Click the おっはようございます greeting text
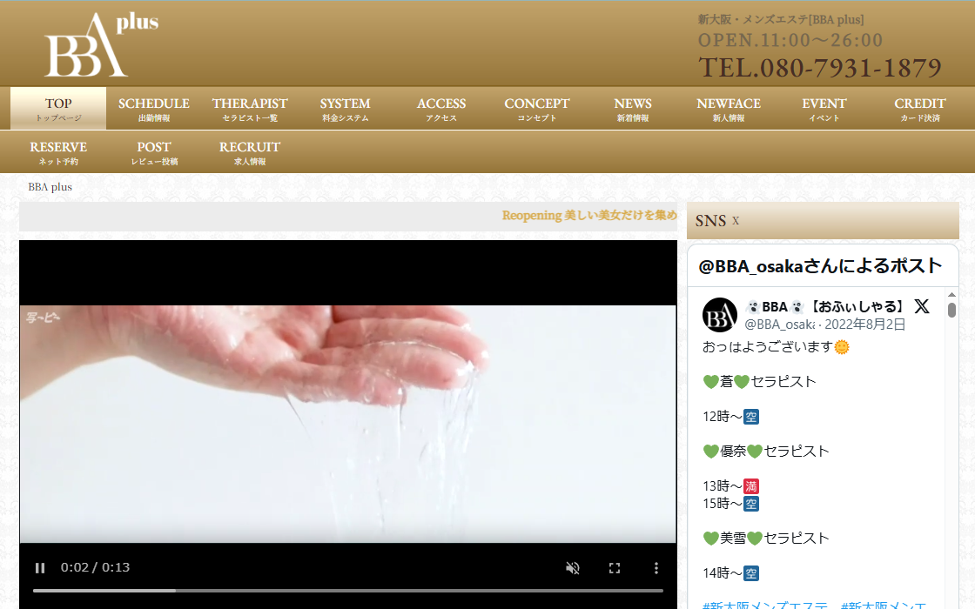975x609 pixels. click(776, 347)
